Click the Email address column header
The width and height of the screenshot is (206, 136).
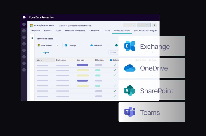tap(66, 60)
